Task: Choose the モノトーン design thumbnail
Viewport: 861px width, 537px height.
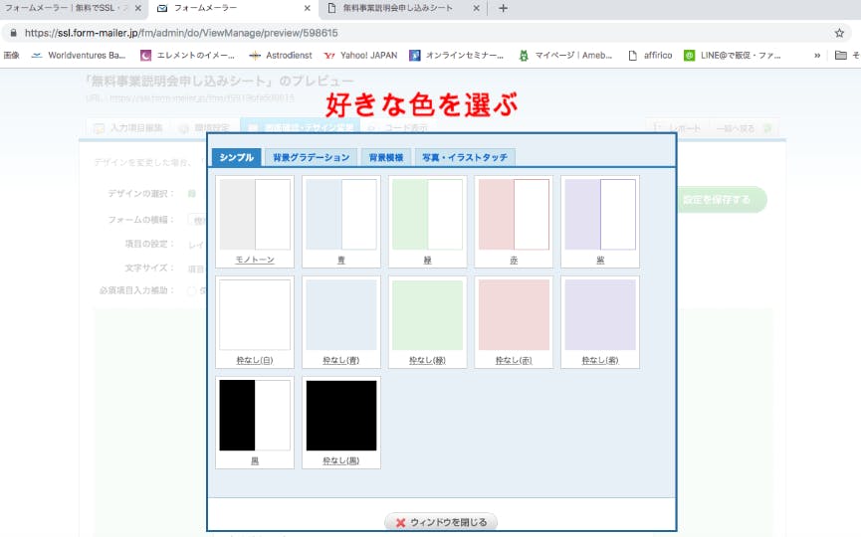Action: (x=255, y=215)
